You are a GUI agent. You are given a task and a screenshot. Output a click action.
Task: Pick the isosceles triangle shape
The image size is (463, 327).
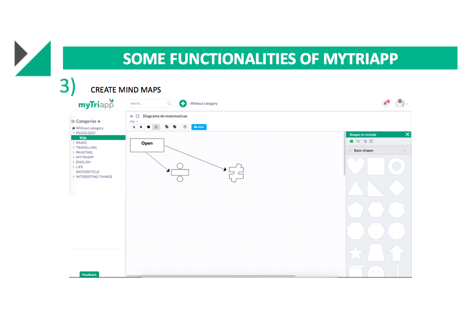(356, 188)
